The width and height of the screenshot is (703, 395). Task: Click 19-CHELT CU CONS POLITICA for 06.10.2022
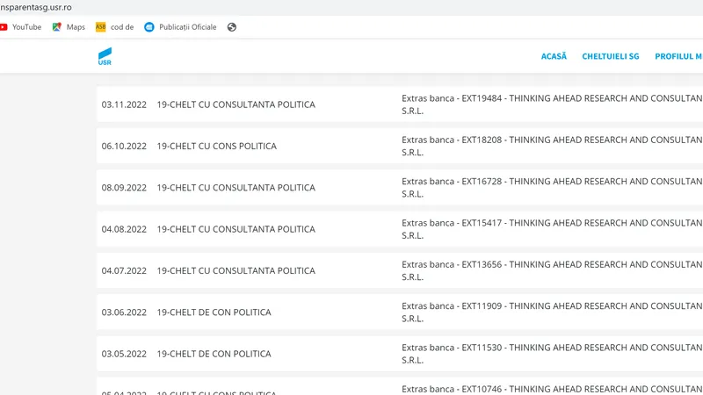[x=216, y=146]
